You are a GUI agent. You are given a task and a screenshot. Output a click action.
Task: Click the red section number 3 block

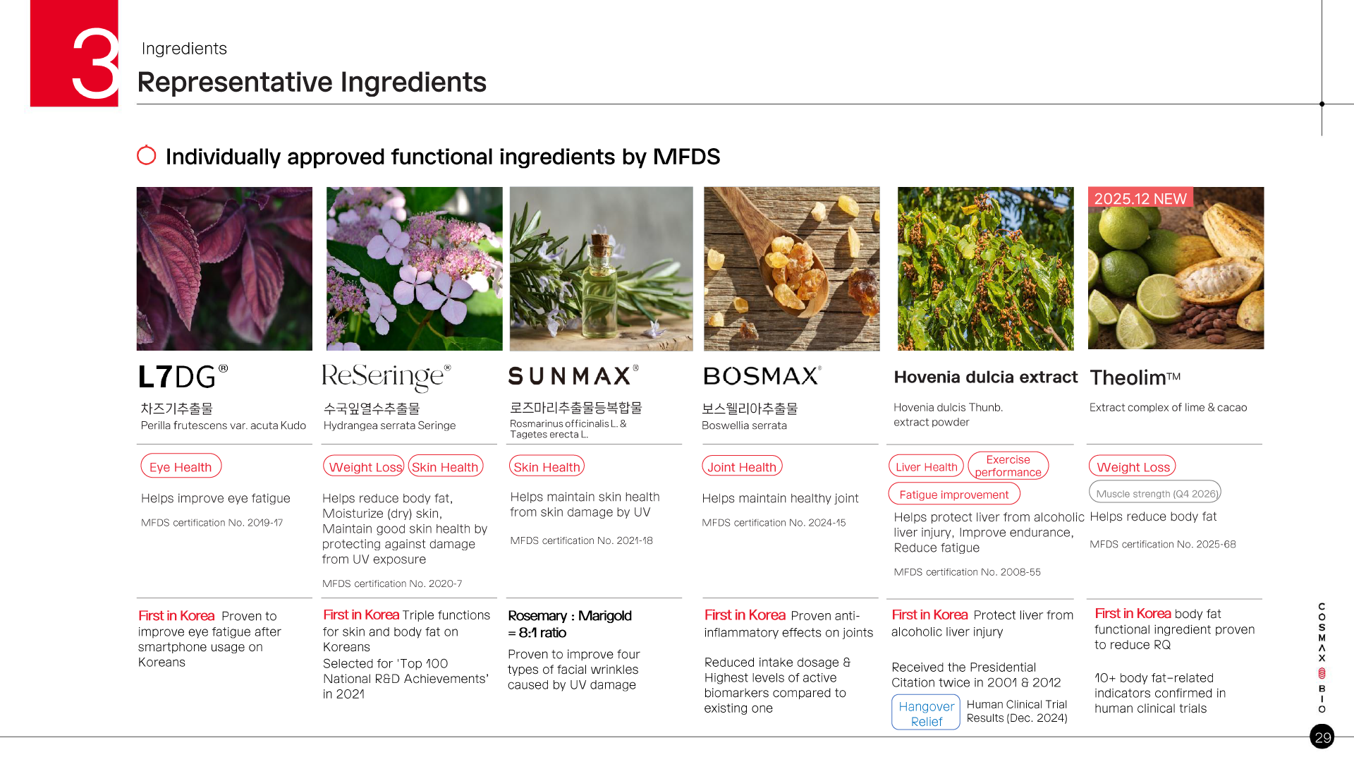pyautogui.click(x=74, y=54)
